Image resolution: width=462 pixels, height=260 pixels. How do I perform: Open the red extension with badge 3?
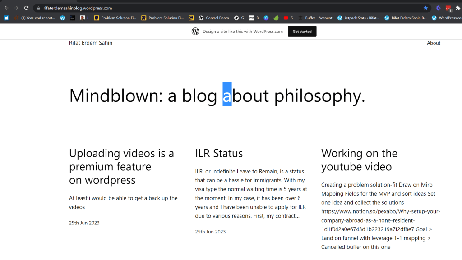[448, 9]
